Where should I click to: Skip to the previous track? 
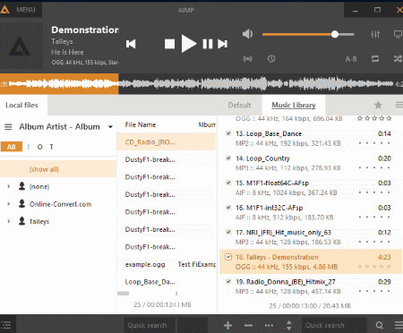131,44
